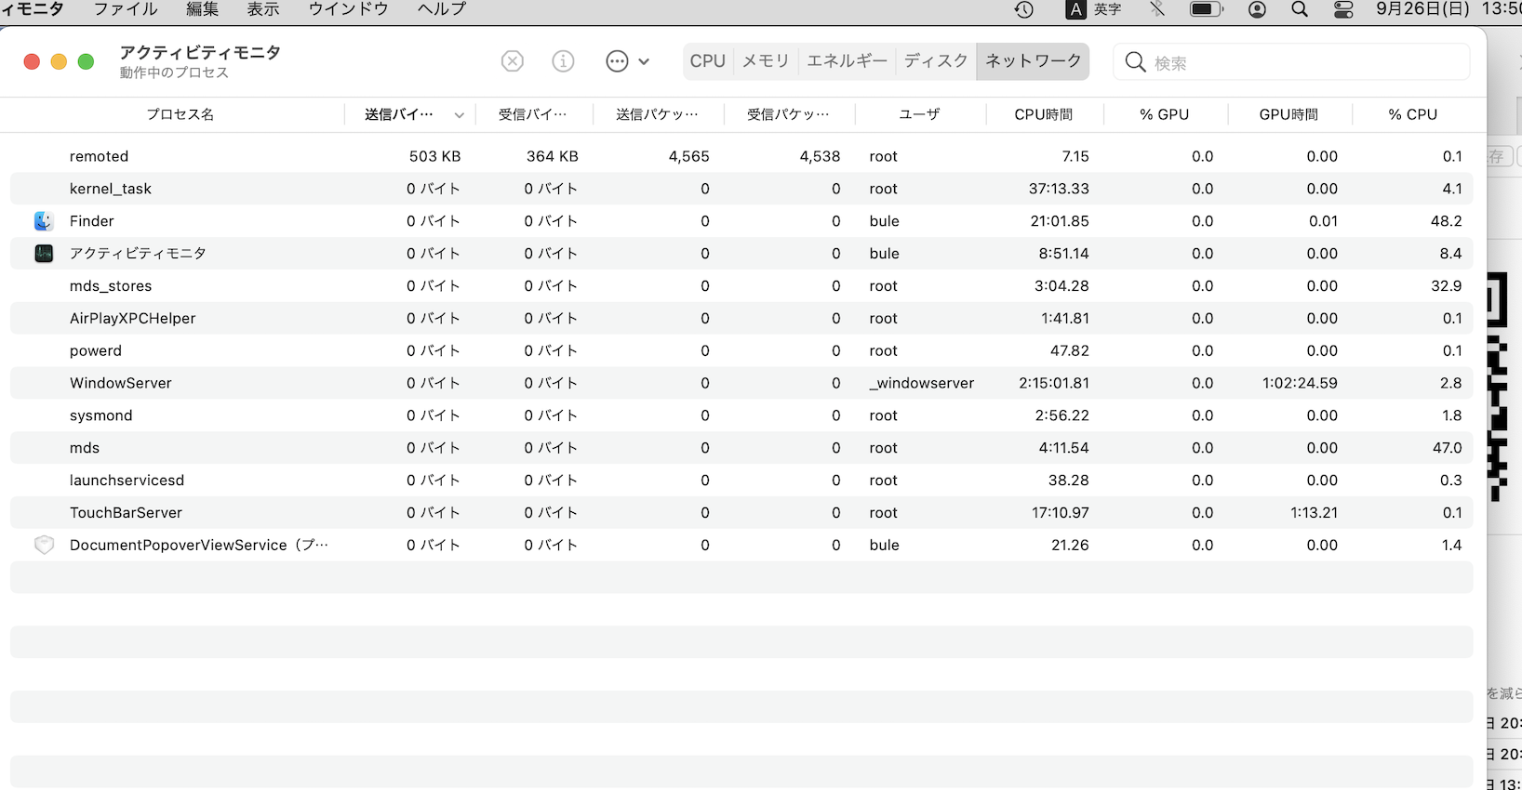Viewport: 1522px width, 790px height.
Task: Select the AirPlayXPCHelper process row
Action: pos(741,318)
